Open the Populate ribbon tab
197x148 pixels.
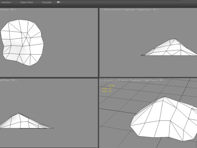point(47,2)
